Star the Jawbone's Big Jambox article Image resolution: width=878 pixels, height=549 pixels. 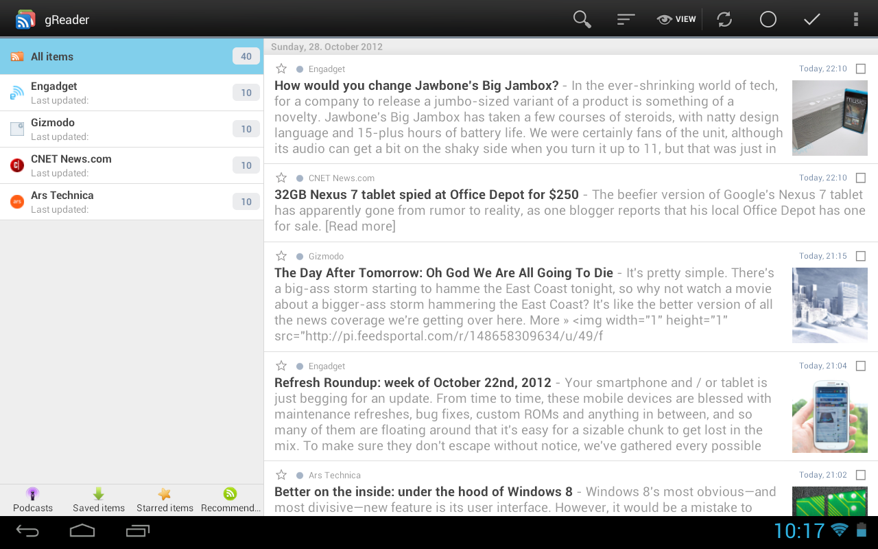(x=281, y=69)
